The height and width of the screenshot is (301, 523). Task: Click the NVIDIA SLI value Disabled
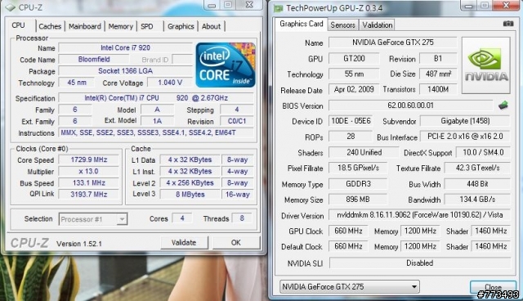click(419, 263)
